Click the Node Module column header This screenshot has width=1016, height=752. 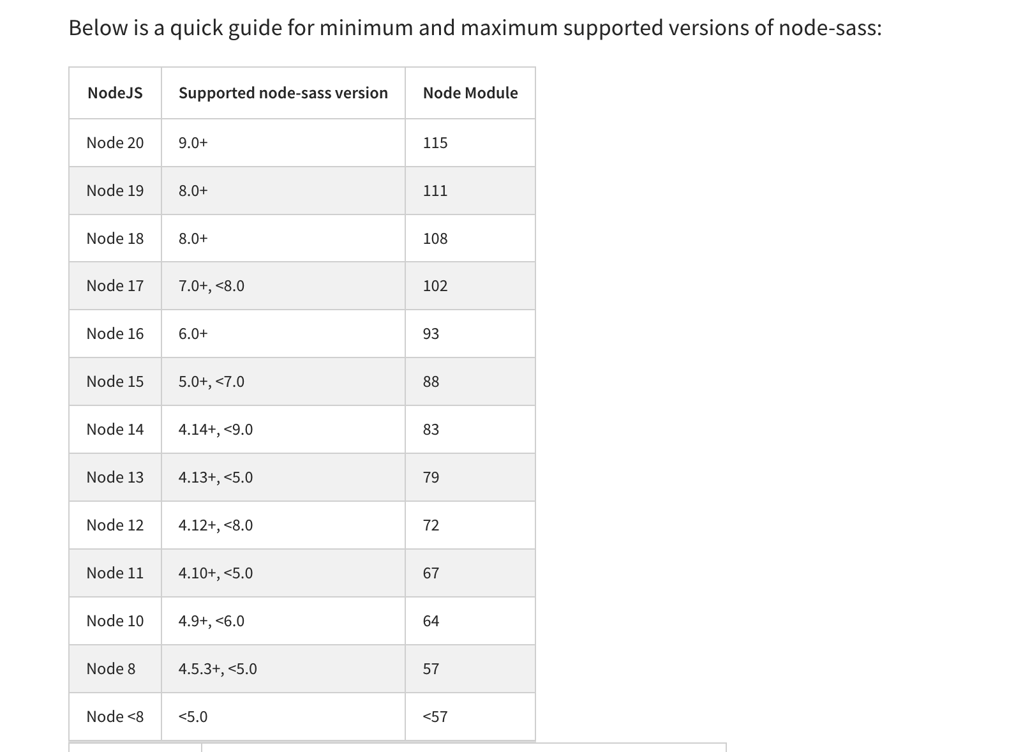click(470, 93)
